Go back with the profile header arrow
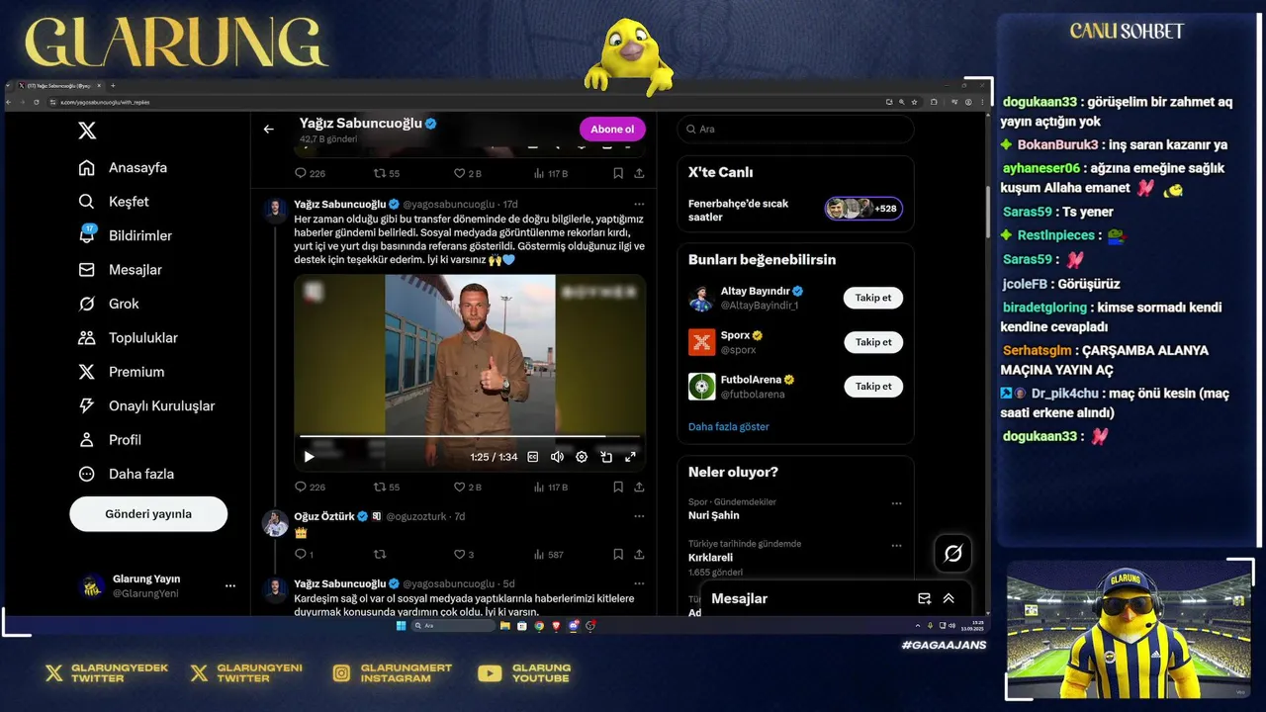Viewport: 1266px width, 712px height. click(268, 130)
